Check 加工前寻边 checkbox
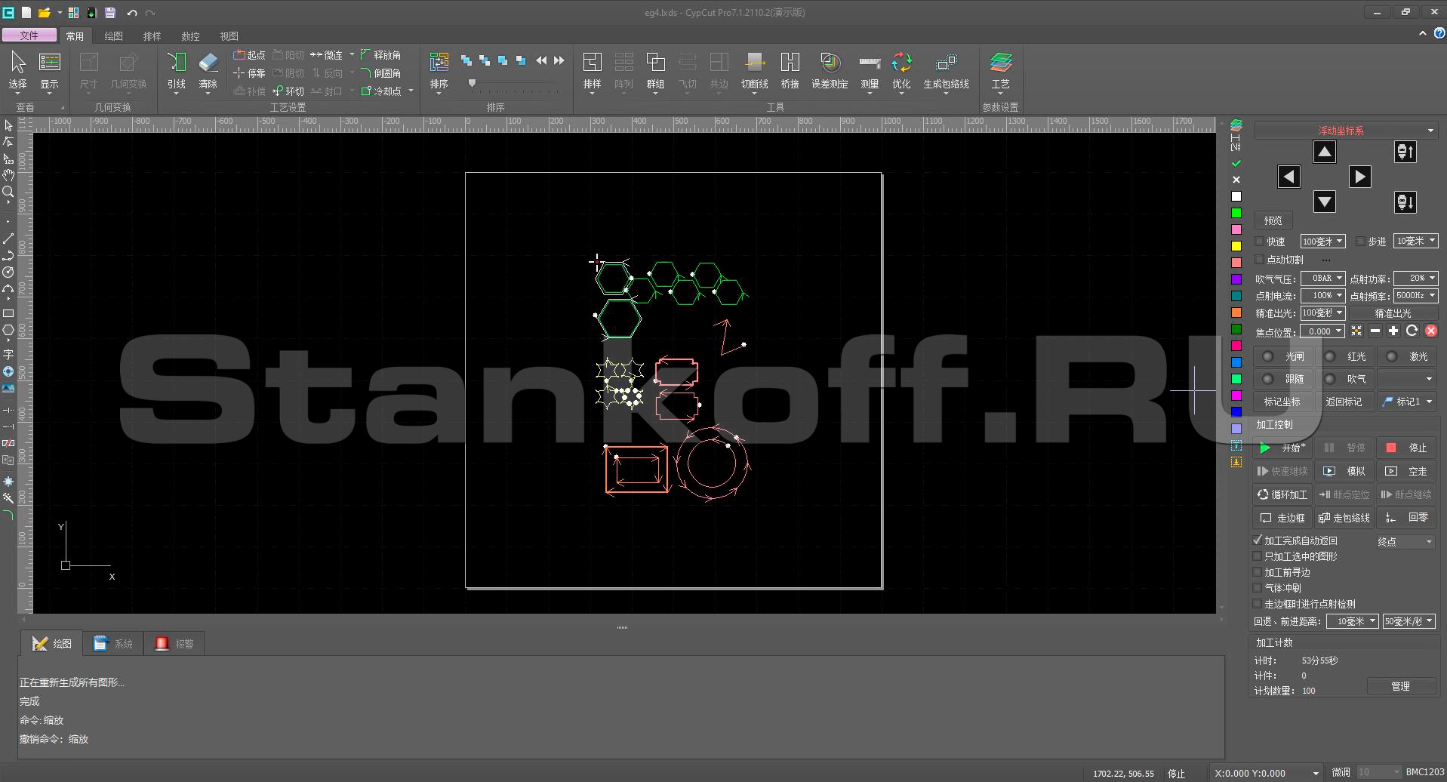This screenshot has width=1447, height=782. pos(1258,572)
